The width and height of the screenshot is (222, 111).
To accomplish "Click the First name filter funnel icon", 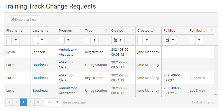I will 16,40.
